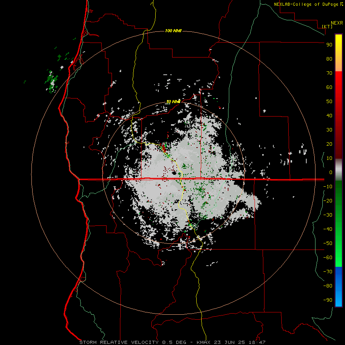
Task: Click the NEXR label near the scale
Action: pos(337,23)
